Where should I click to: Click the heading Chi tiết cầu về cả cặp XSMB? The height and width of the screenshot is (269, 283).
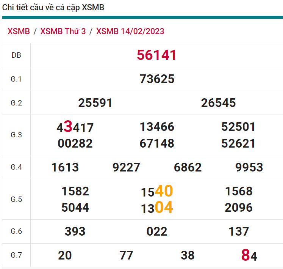pyautogui.click(x=53, y=8)
